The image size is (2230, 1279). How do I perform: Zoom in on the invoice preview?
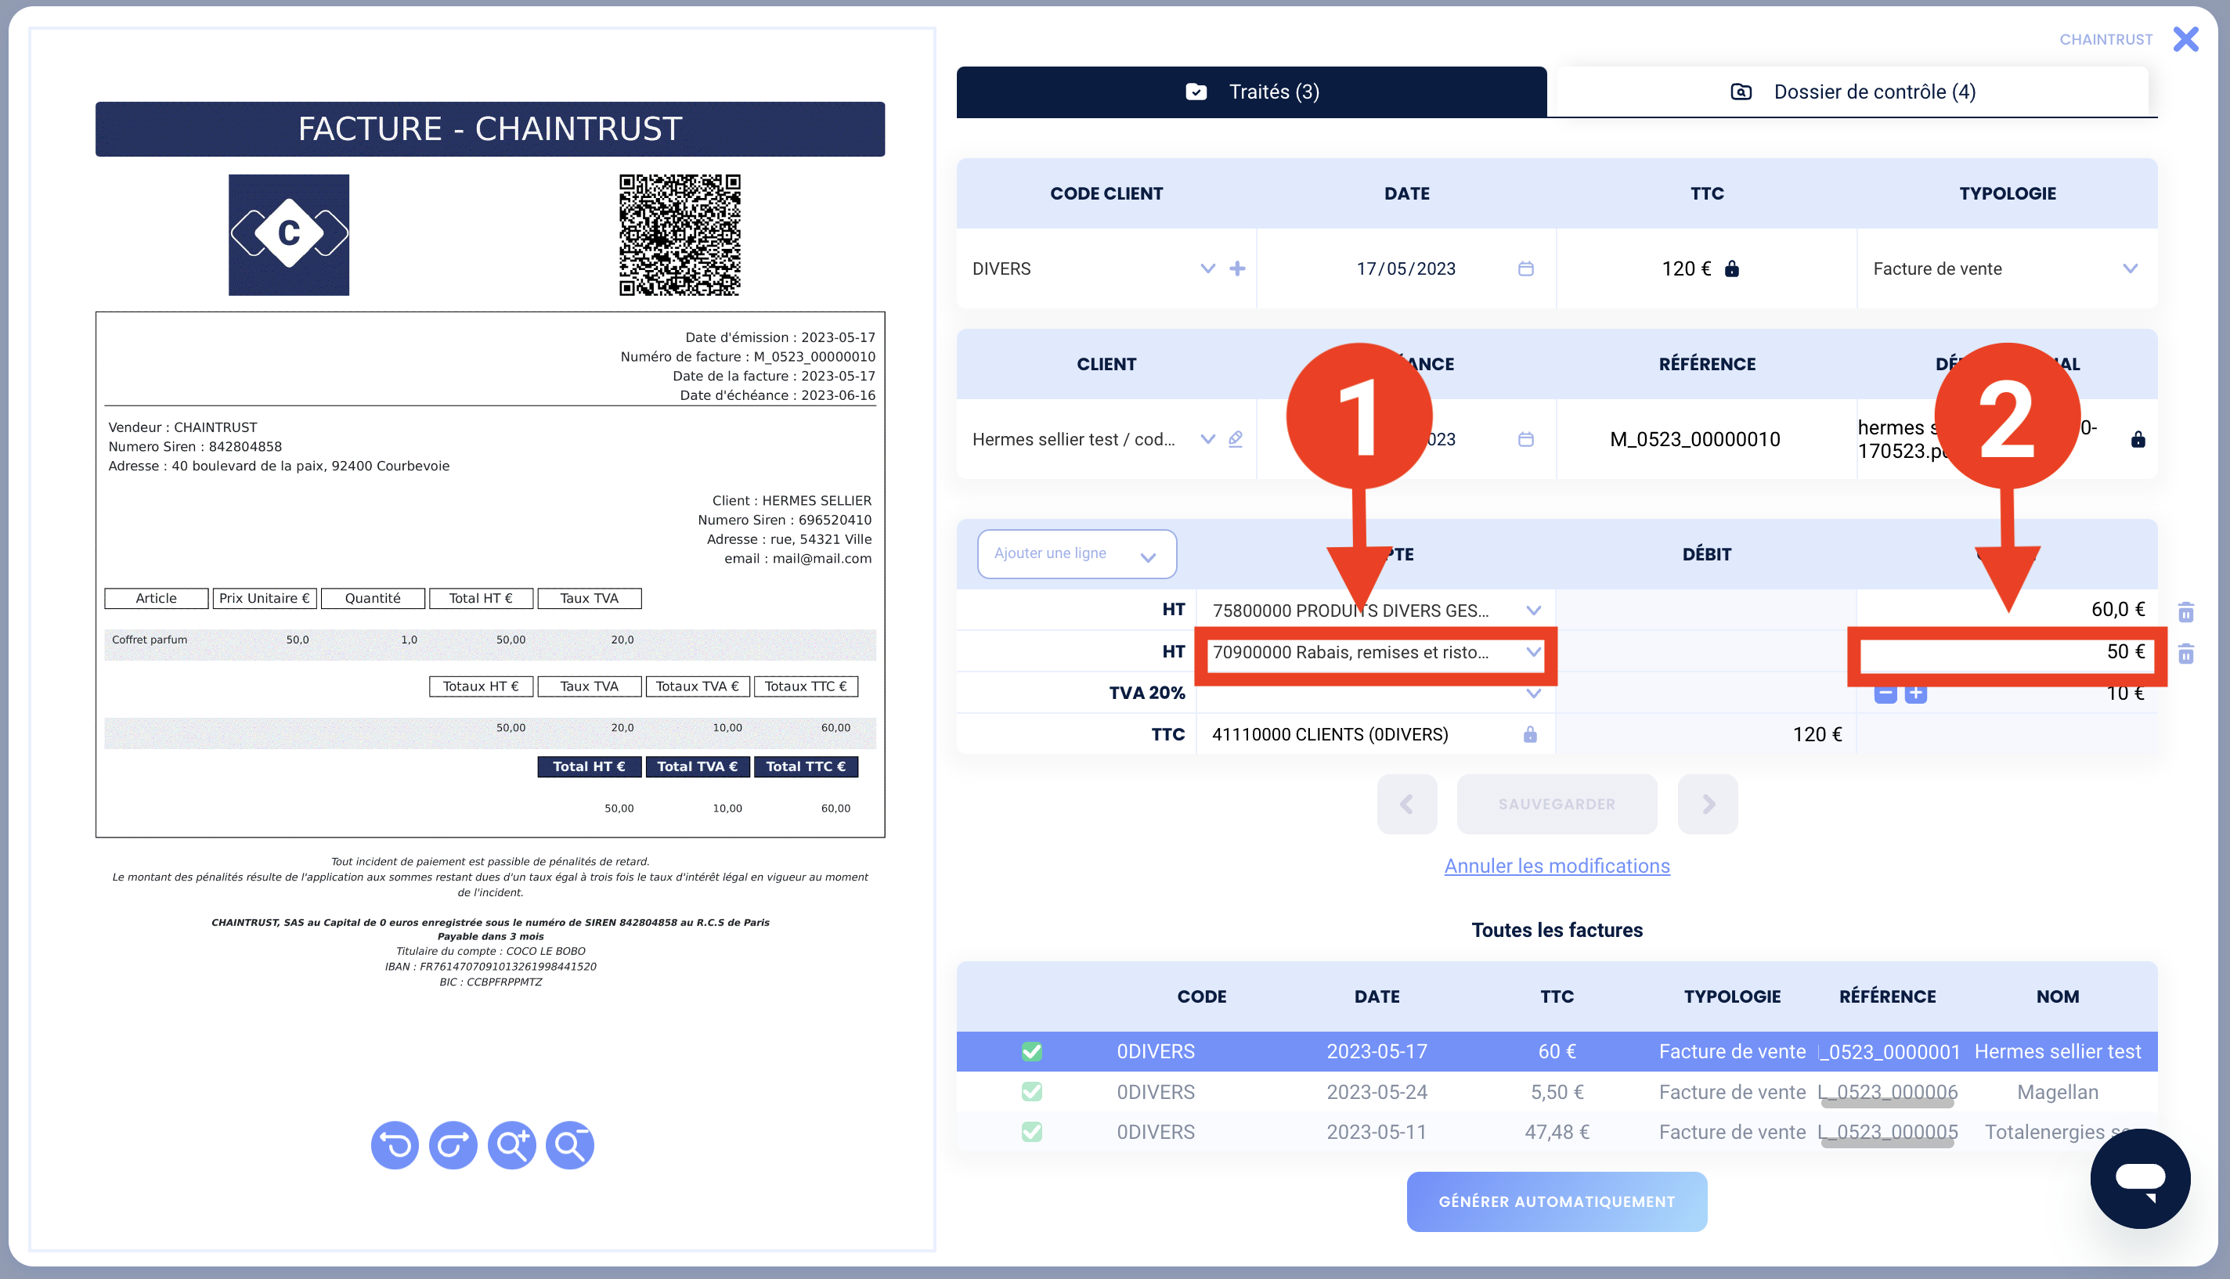point(512,1145)
